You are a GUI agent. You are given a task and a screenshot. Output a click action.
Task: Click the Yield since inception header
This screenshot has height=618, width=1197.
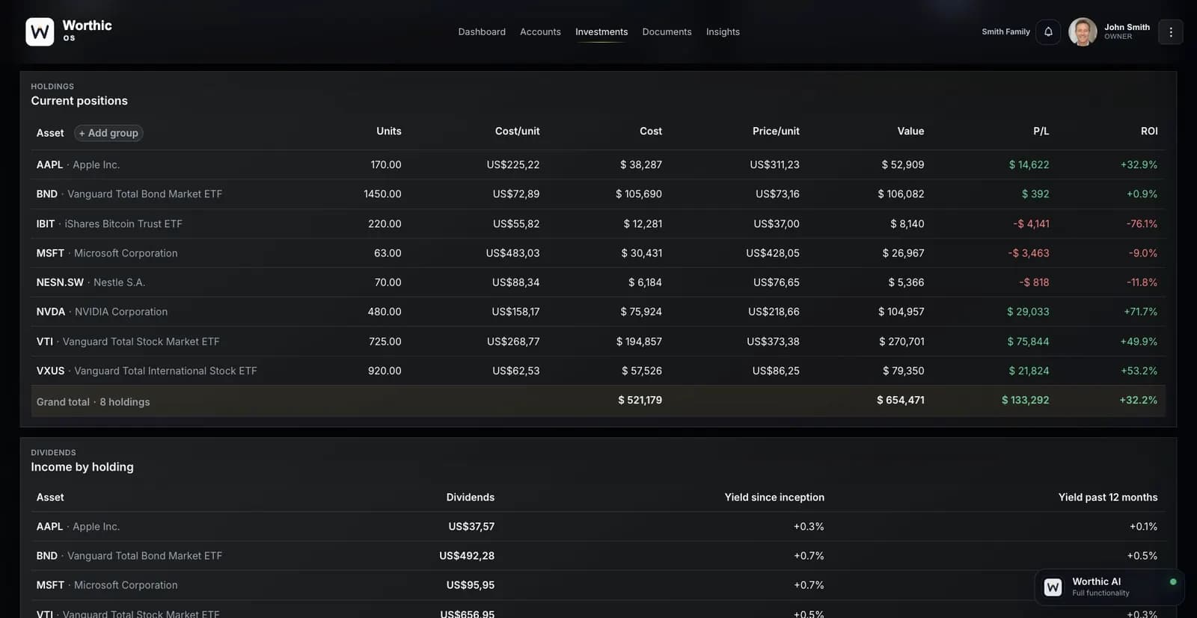tap(774, 497)
